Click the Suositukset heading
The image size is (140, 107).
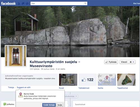[80, 104]
